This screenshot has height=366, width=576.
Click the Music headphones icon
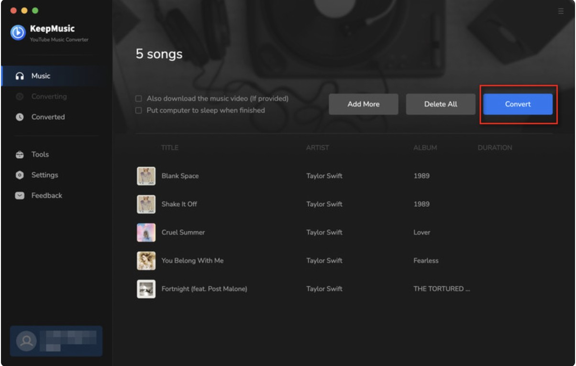20,76
